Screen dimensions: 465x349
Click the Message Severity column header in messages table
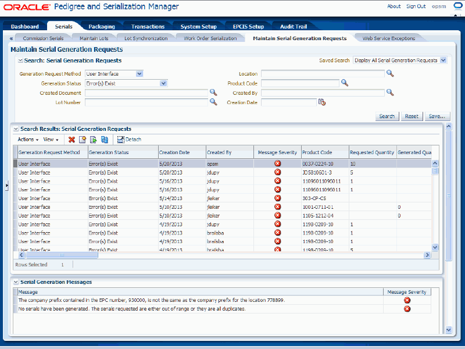[407, 292]
